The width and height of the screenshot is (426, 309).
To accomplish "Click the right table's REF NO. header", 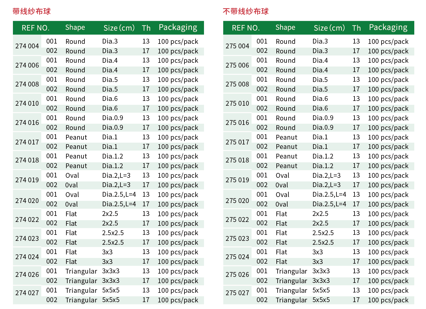I will click(x=245, y=28).
